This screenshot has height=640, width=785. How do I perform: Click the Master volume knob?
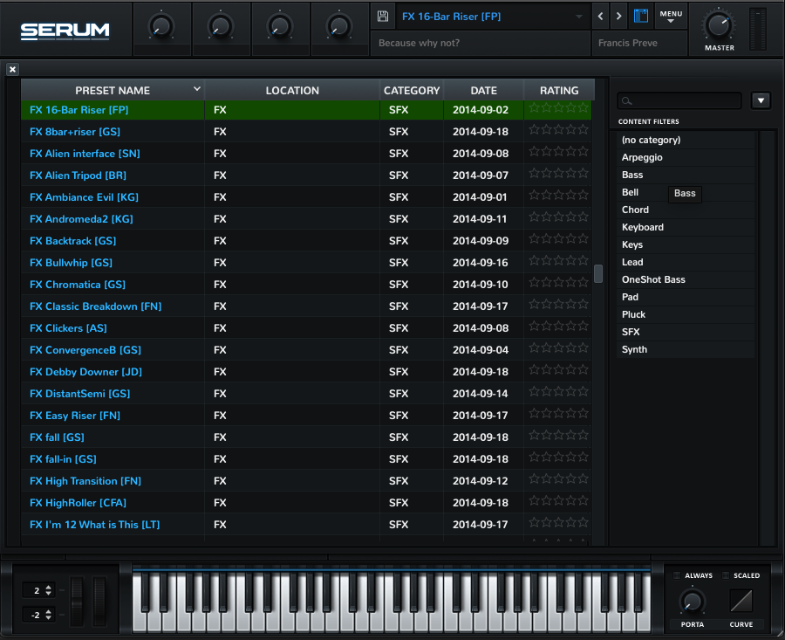(x=719, y=25)
